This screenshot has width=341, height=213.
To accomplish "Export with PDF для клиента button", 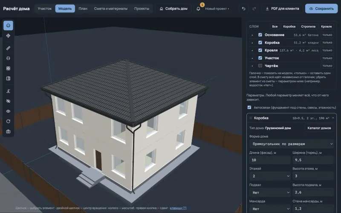I will [282, 9].
